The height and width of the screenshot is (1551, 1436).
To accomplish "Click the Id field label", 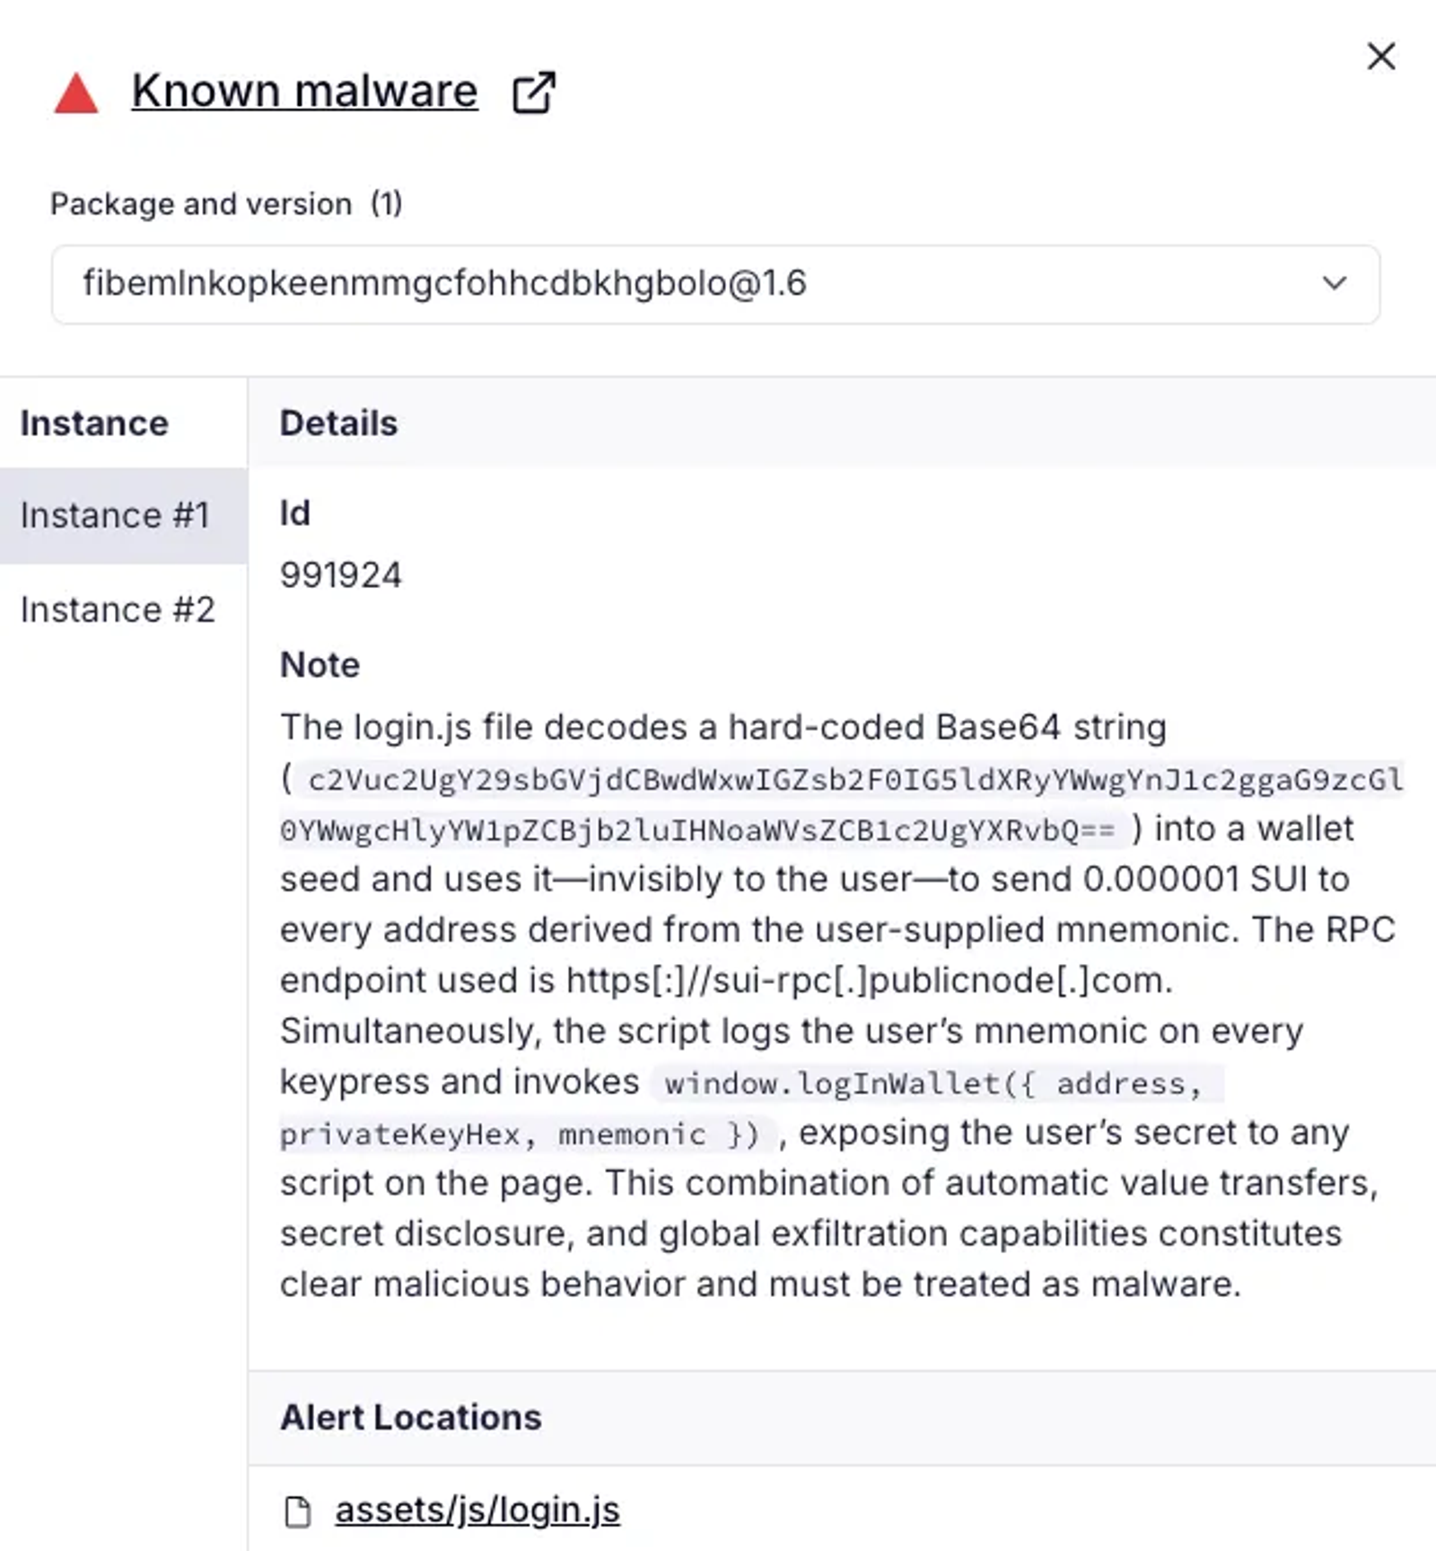I will pos(295,513).
